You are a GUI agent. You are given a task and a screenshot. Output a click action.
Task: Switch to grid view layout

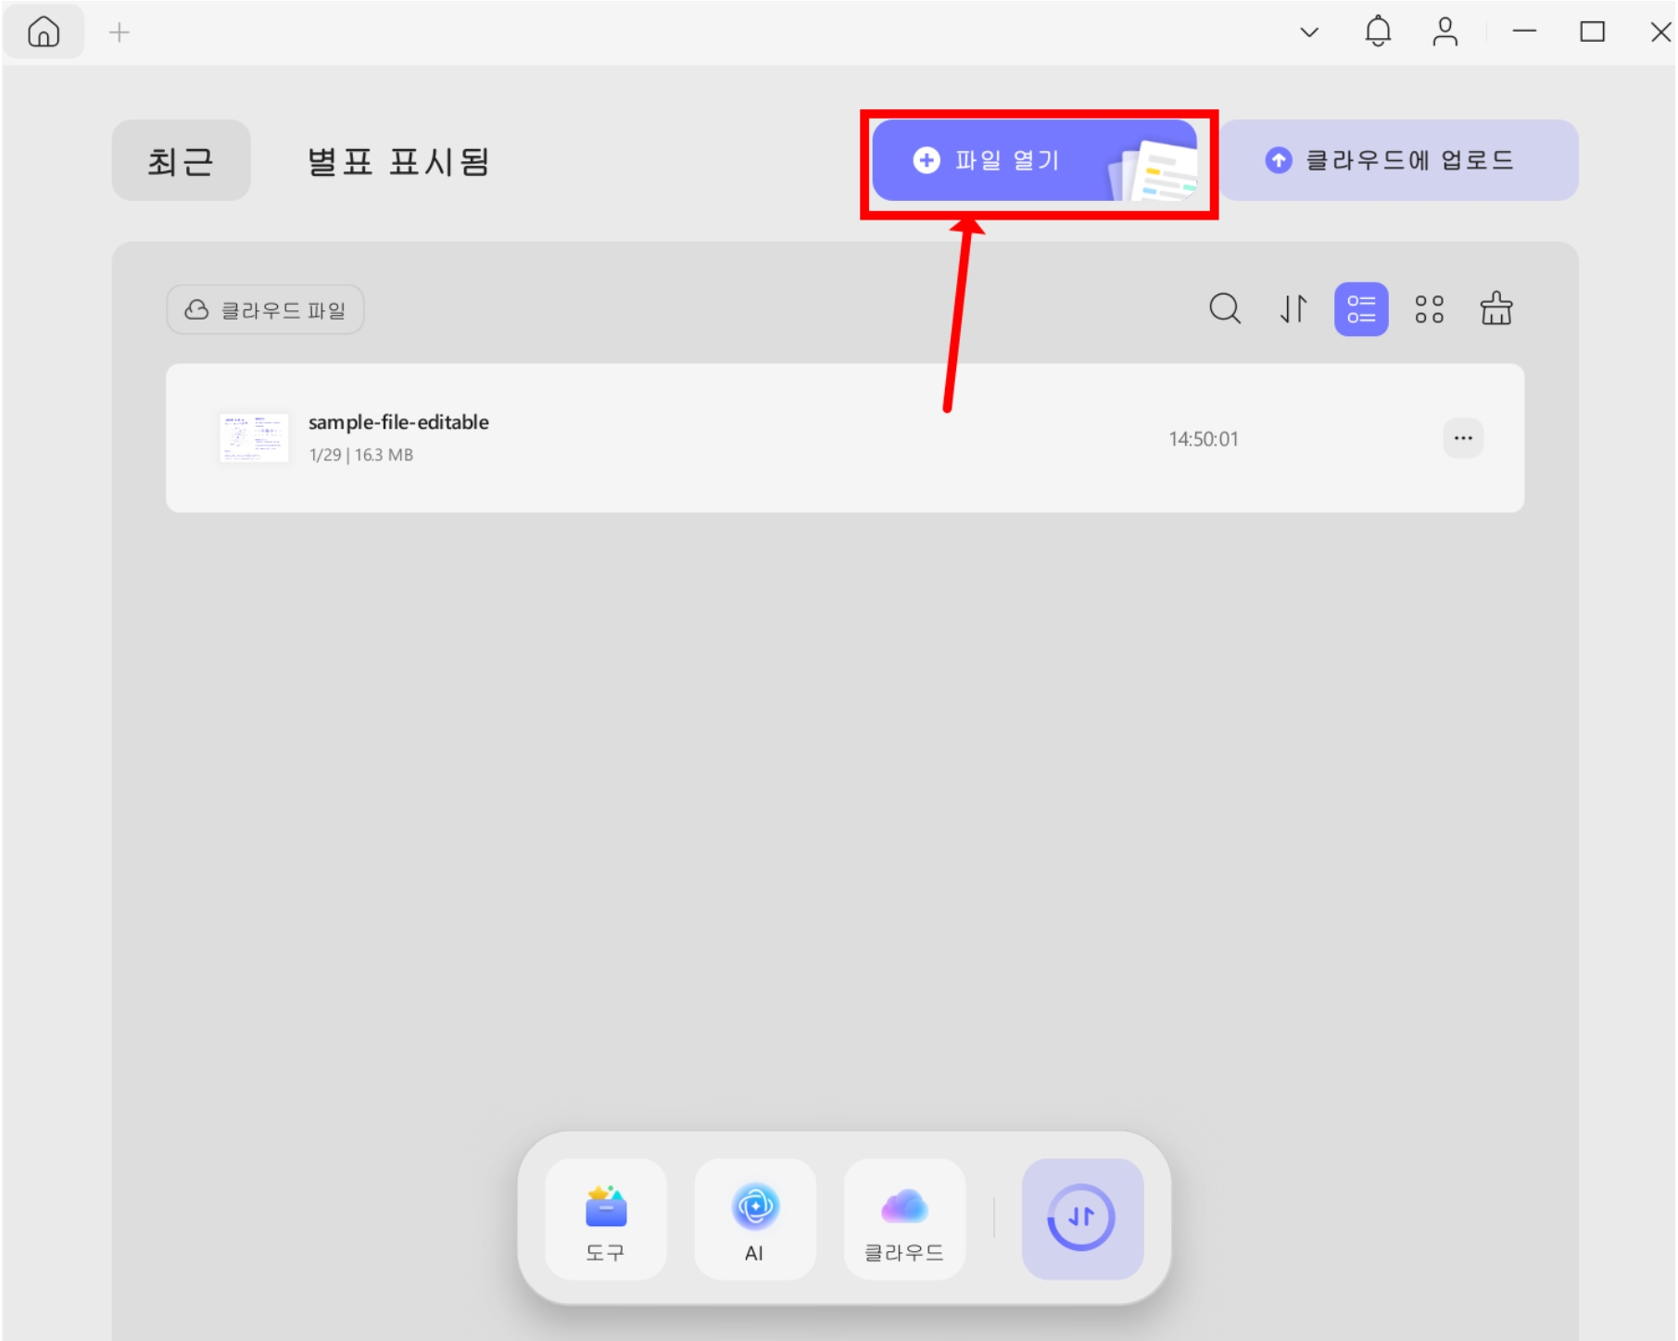point(1430,309)
